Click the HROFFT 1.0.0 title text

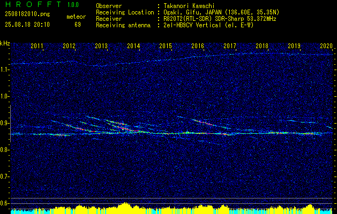pos(42,4)
